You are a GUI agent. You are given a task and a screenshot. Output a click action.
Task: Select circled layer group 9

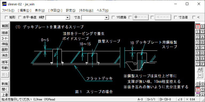point(203,90)
